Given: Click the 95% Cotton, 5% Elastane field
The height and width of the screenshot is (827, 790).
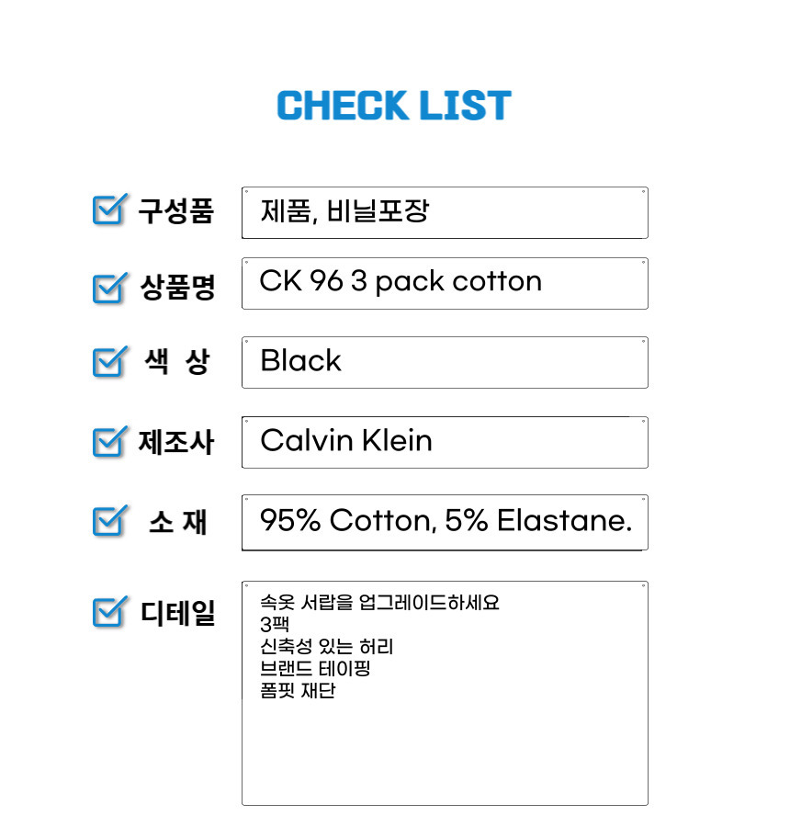Looking at the screenshot, I should click(445, 522).
